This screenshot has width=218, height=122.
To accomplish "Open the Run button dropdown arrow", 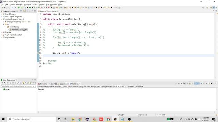I will (32, 8).
